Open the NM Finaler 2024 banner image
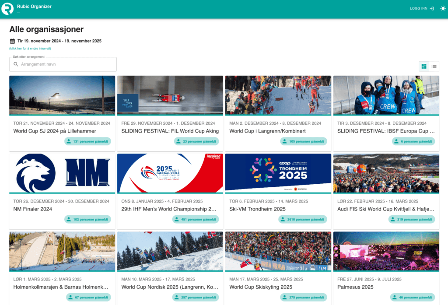The image size is (448, 305). (x=62, y=173)
